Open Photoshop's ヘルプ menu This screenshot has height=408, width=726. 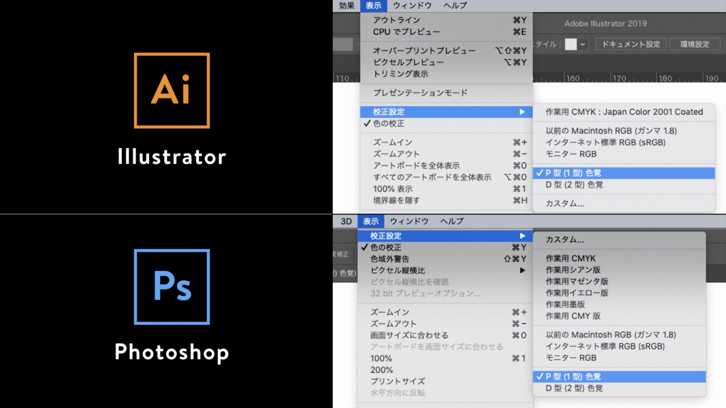(x=452, y=221)
